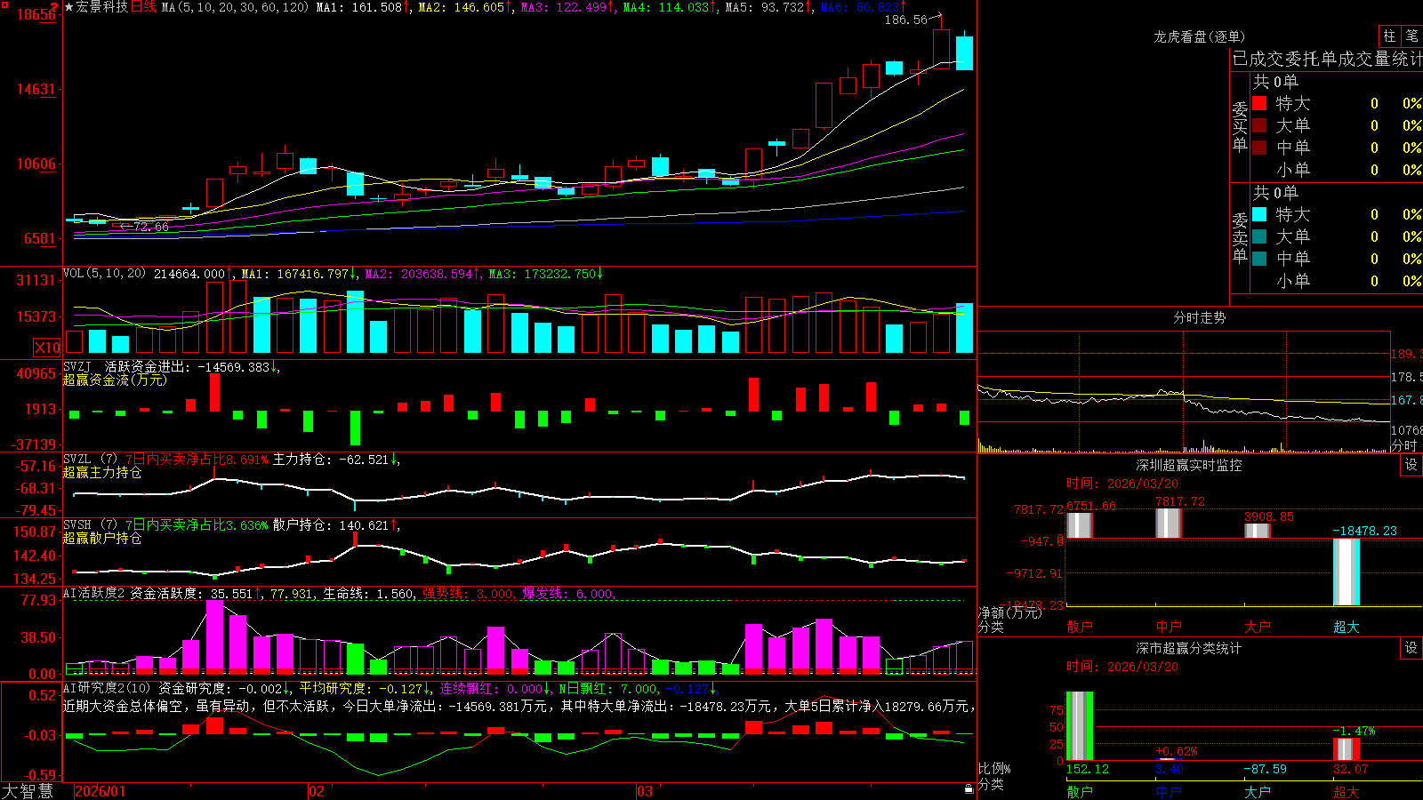Switch order view to 笔 (tick) mode
Viewport: 1423px width, 800px height.
[1412, 36]
